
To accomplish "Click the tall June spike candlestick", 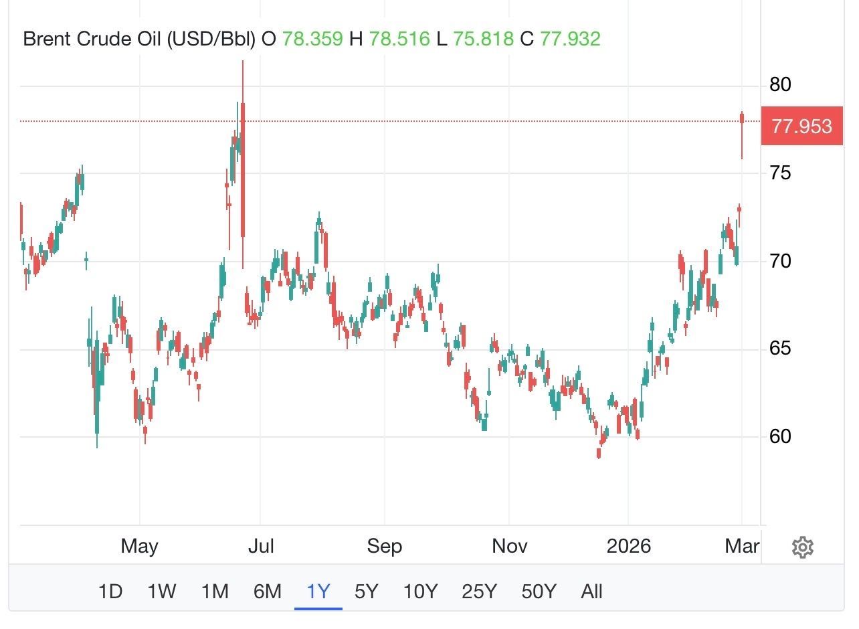I will (242, 167).
